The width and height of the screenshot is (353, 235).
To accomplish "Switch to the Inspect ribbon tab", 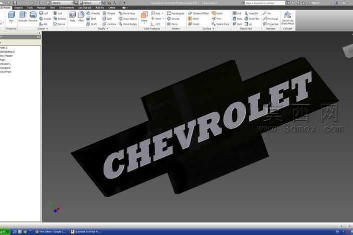I will (x=19, y=8).
